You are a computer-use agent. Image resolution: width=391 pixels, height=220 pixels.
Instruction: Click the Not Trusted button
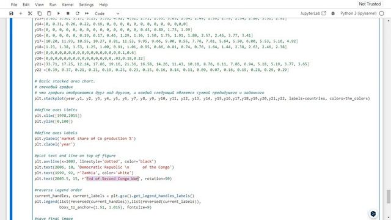point(370,4)
